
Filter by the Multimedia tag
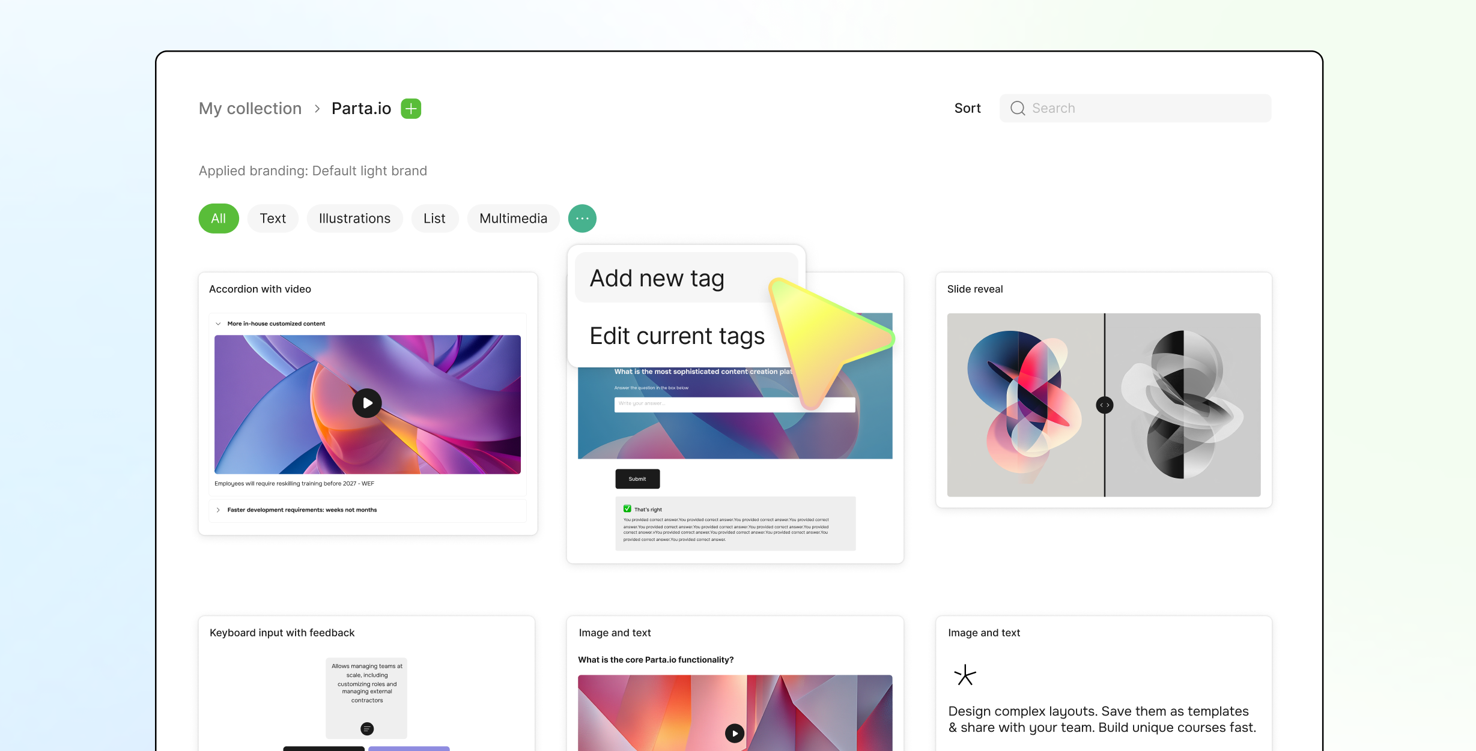coord(513,219)
